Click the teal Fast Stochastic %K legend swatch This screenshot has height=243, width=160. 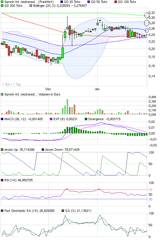[x=2, y=211]
